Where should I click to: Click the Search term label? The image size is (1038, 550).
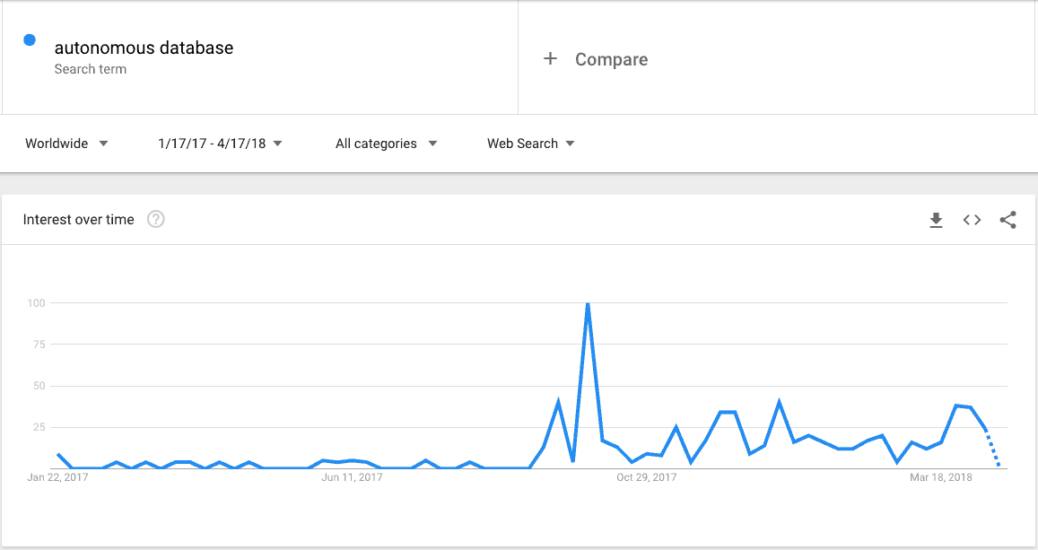coord(90,69)
